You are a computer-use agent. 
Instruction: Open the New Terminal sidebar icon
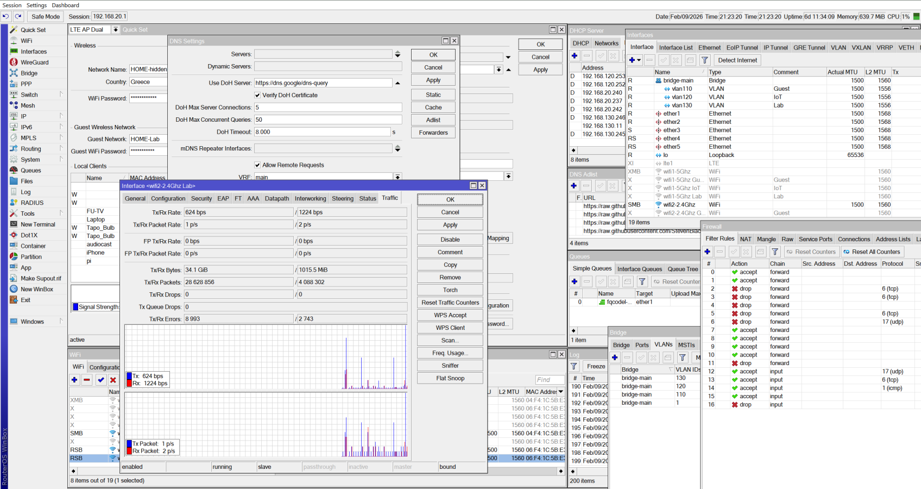point(14,224)
